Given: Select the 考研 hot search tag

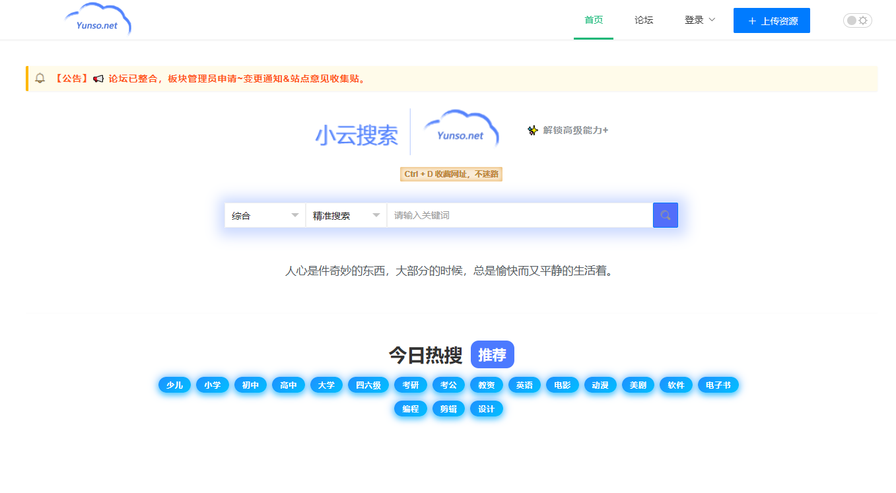Looking at the screenshot, I should [x=411, y=385].
